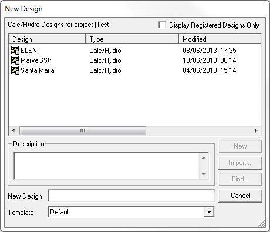Select the MarvelSStr design name

pos(36,60)
